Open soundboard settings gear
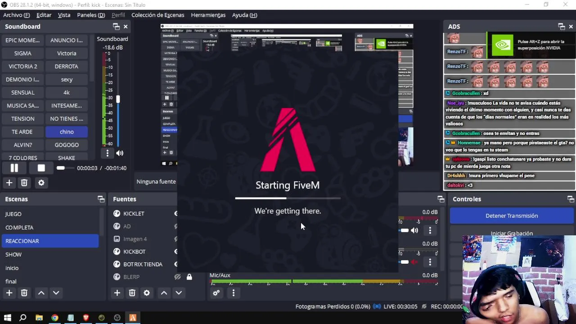The image size is (576, 324). coord(41,183)
